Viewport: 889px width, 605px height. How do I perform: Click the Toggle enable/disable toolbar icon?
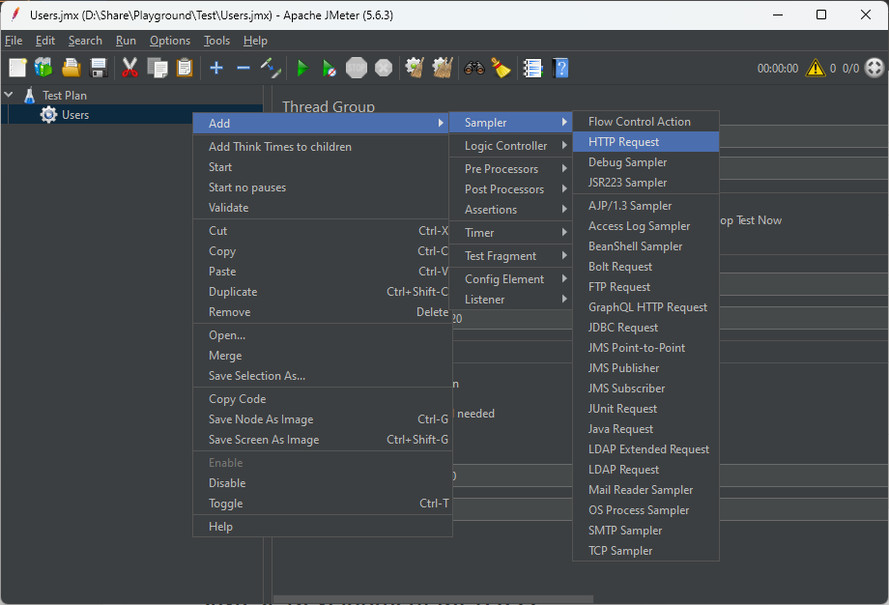[x=271, y=68]
